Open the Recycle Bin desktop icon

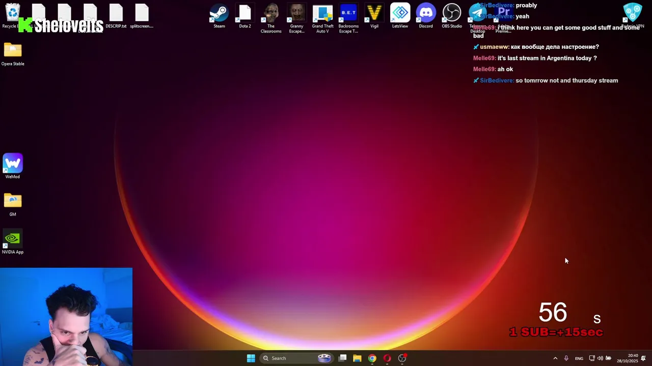pyautogui.click(x=12, y=16)
